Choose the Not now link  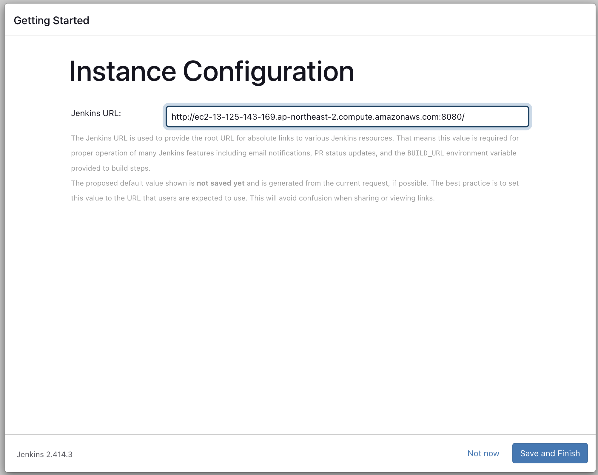[483, 453]
